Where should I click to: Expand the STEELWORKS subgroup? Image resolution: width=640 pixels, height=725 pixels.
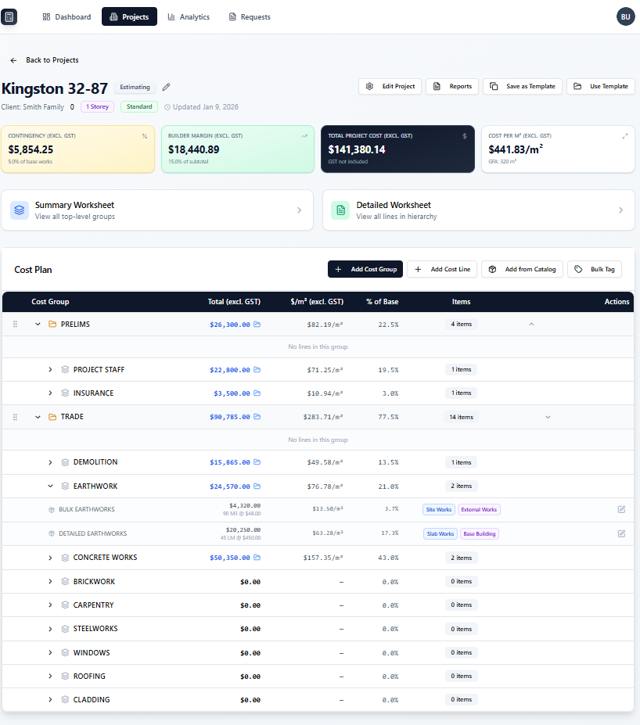coord(50,629)
